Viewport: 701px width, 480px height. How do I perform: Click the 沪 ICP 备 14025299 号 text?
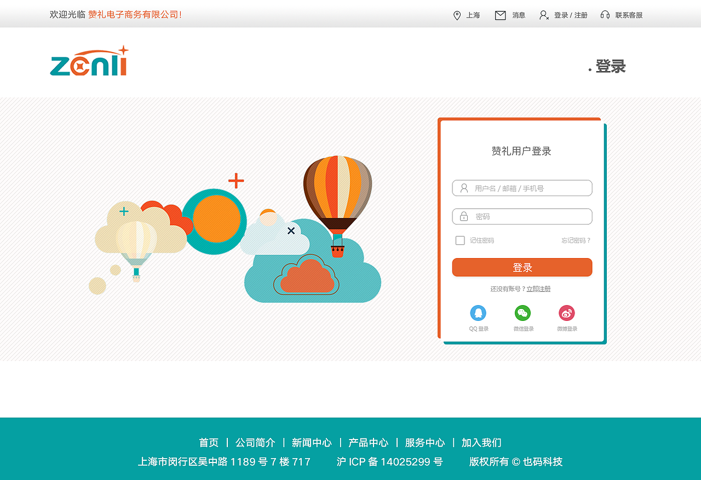tap(389, 461)
